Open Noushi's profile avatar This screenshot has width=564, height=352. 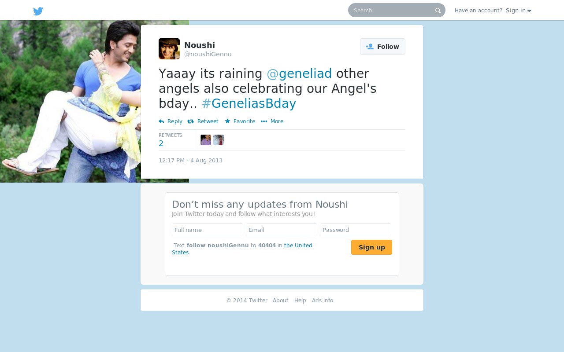[x=169, y=49]
